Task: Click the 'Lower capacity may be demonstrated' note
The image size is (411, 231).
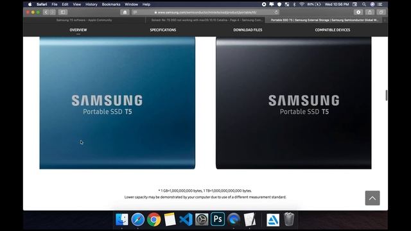Action: tap(205, 197)
